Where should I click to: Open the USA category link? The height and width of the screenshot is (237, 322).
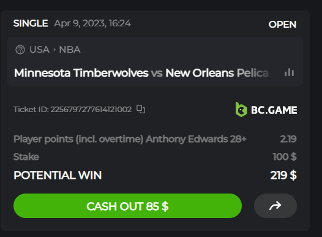[39, 50]
